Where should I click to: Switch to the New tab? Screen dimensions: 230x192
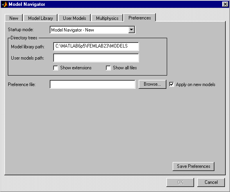tap(14, 18)
